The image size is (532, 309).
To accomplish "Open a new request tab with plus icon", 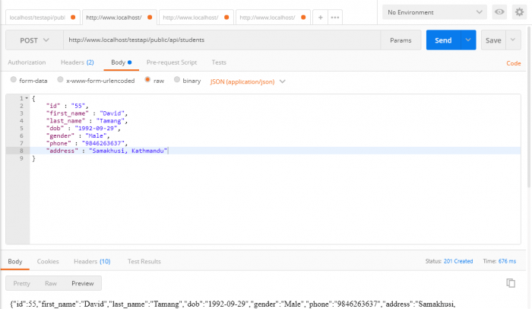I will coord(320,18).
